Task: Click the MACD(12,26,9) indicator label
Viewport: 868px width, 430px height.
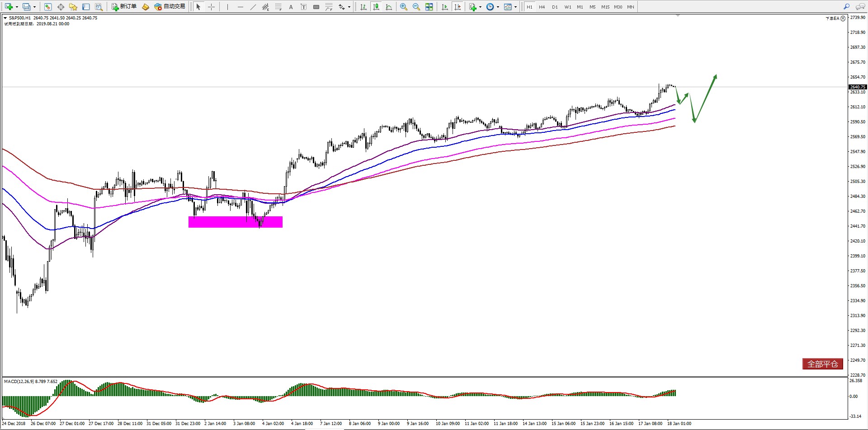Action: coord(31,382)
